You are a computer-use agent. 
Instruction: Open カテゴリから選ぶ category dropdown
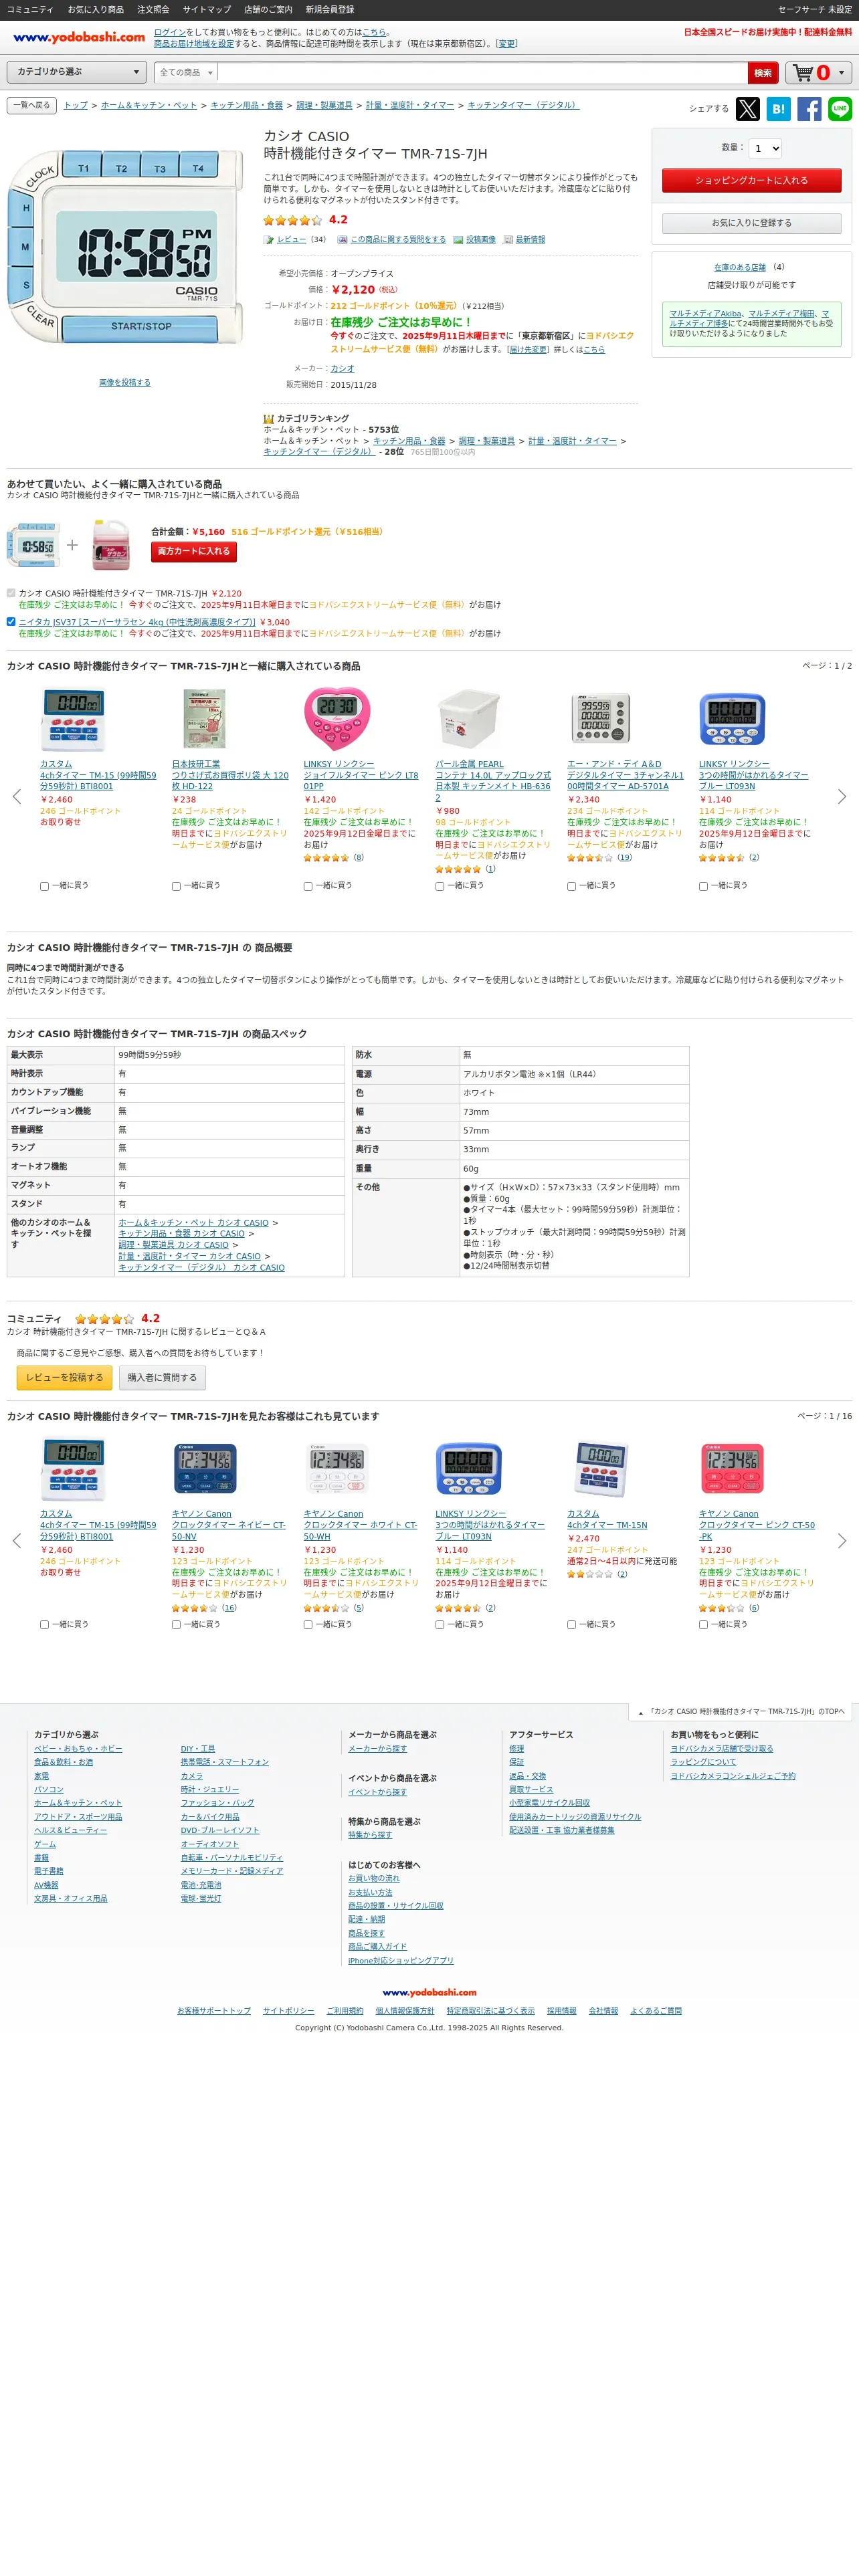[x=78, y=72]
